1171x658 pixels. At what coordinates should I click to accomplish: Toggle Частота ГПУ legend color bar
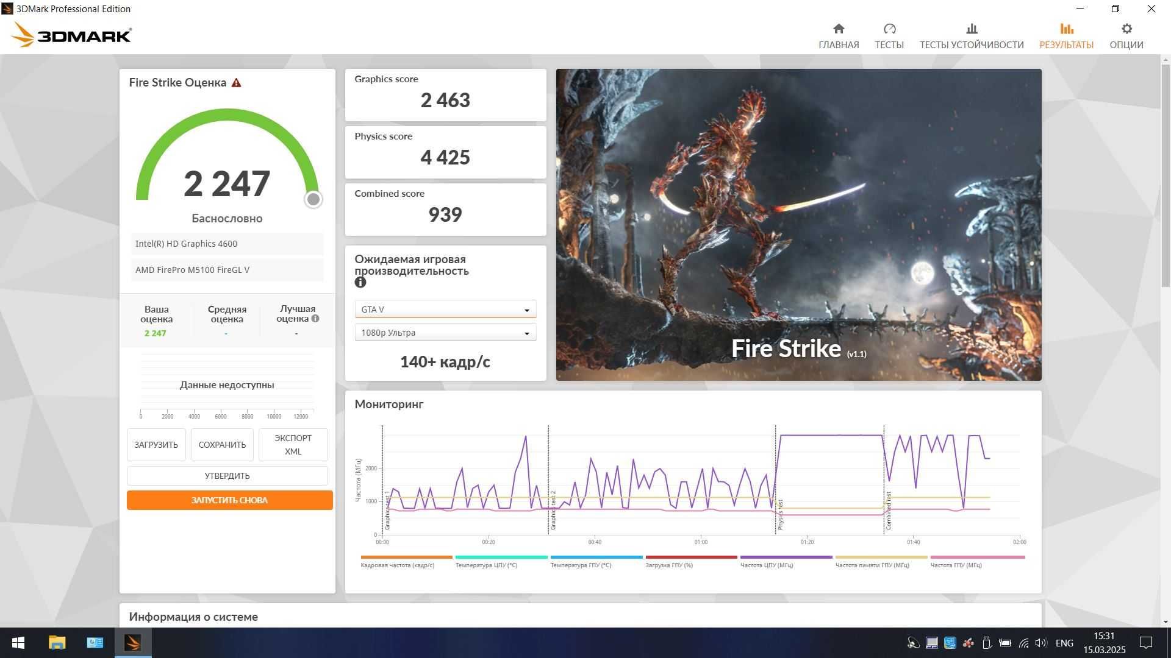point(978,557)
